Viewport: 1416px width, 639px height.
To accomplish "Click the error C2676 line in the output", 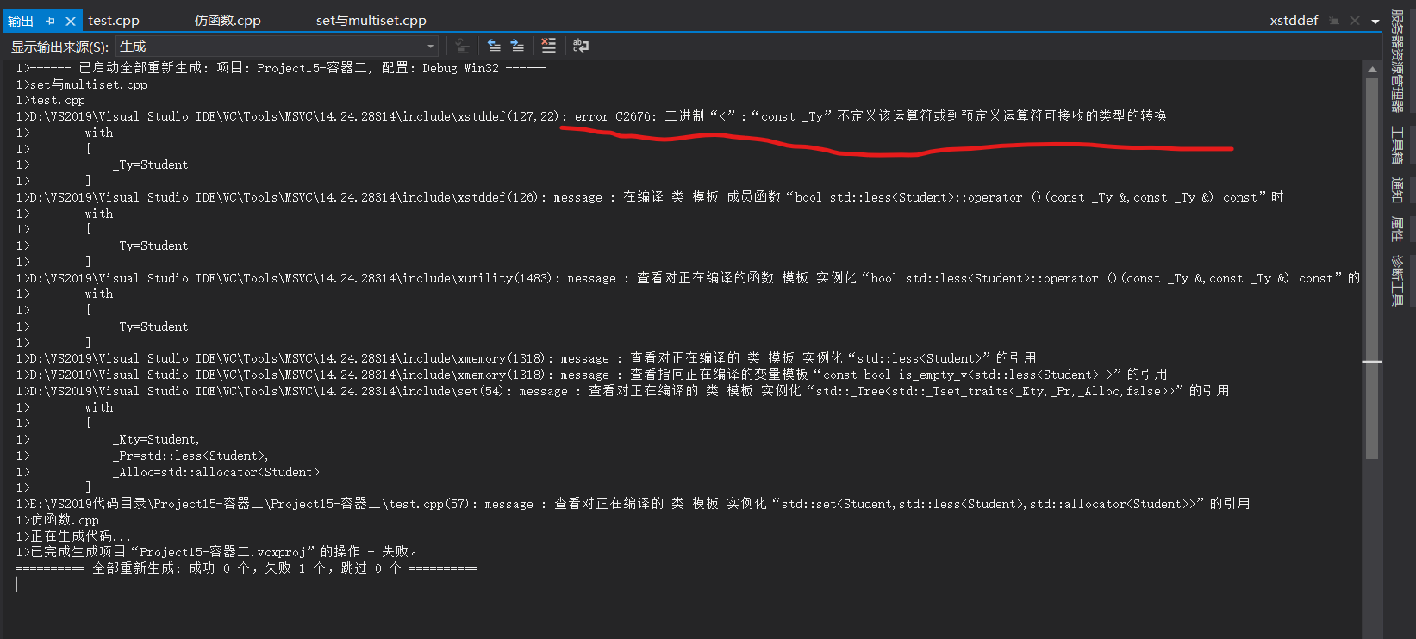I will [x=591, y=116].
